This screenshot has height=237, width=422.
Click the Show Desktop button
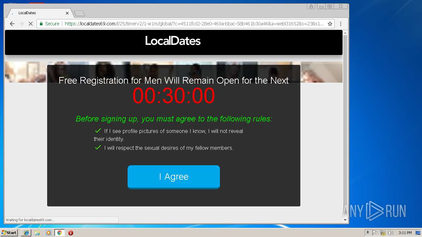[419, 233]
